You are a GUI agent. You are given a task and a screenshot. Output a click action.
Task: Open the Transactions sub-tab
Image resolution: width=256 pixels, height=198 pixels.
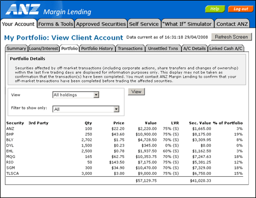(x=130, y=48)
